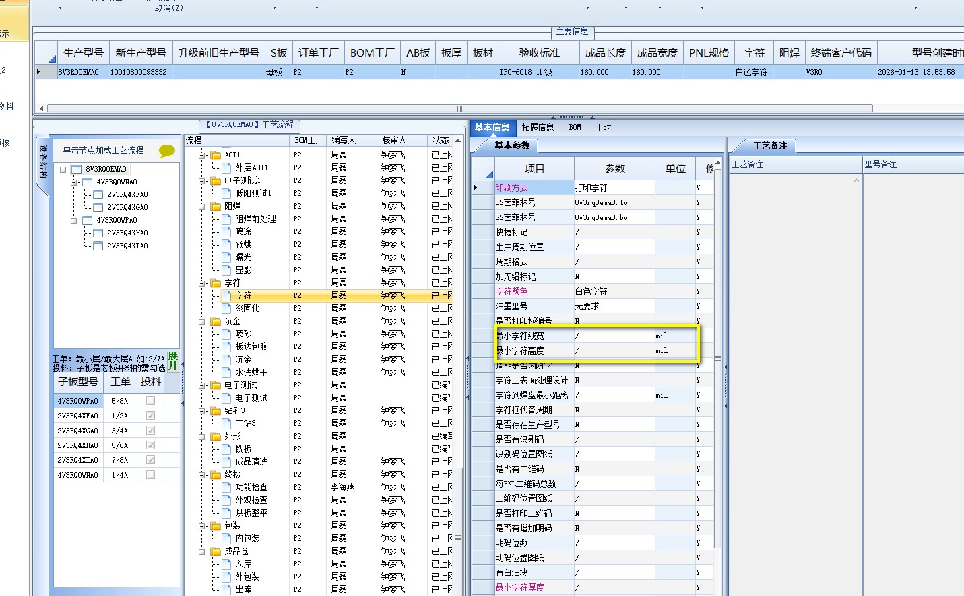964x596 pixels.
Task: Open the 拓展信息 tab
Action: tap(538, 127)
